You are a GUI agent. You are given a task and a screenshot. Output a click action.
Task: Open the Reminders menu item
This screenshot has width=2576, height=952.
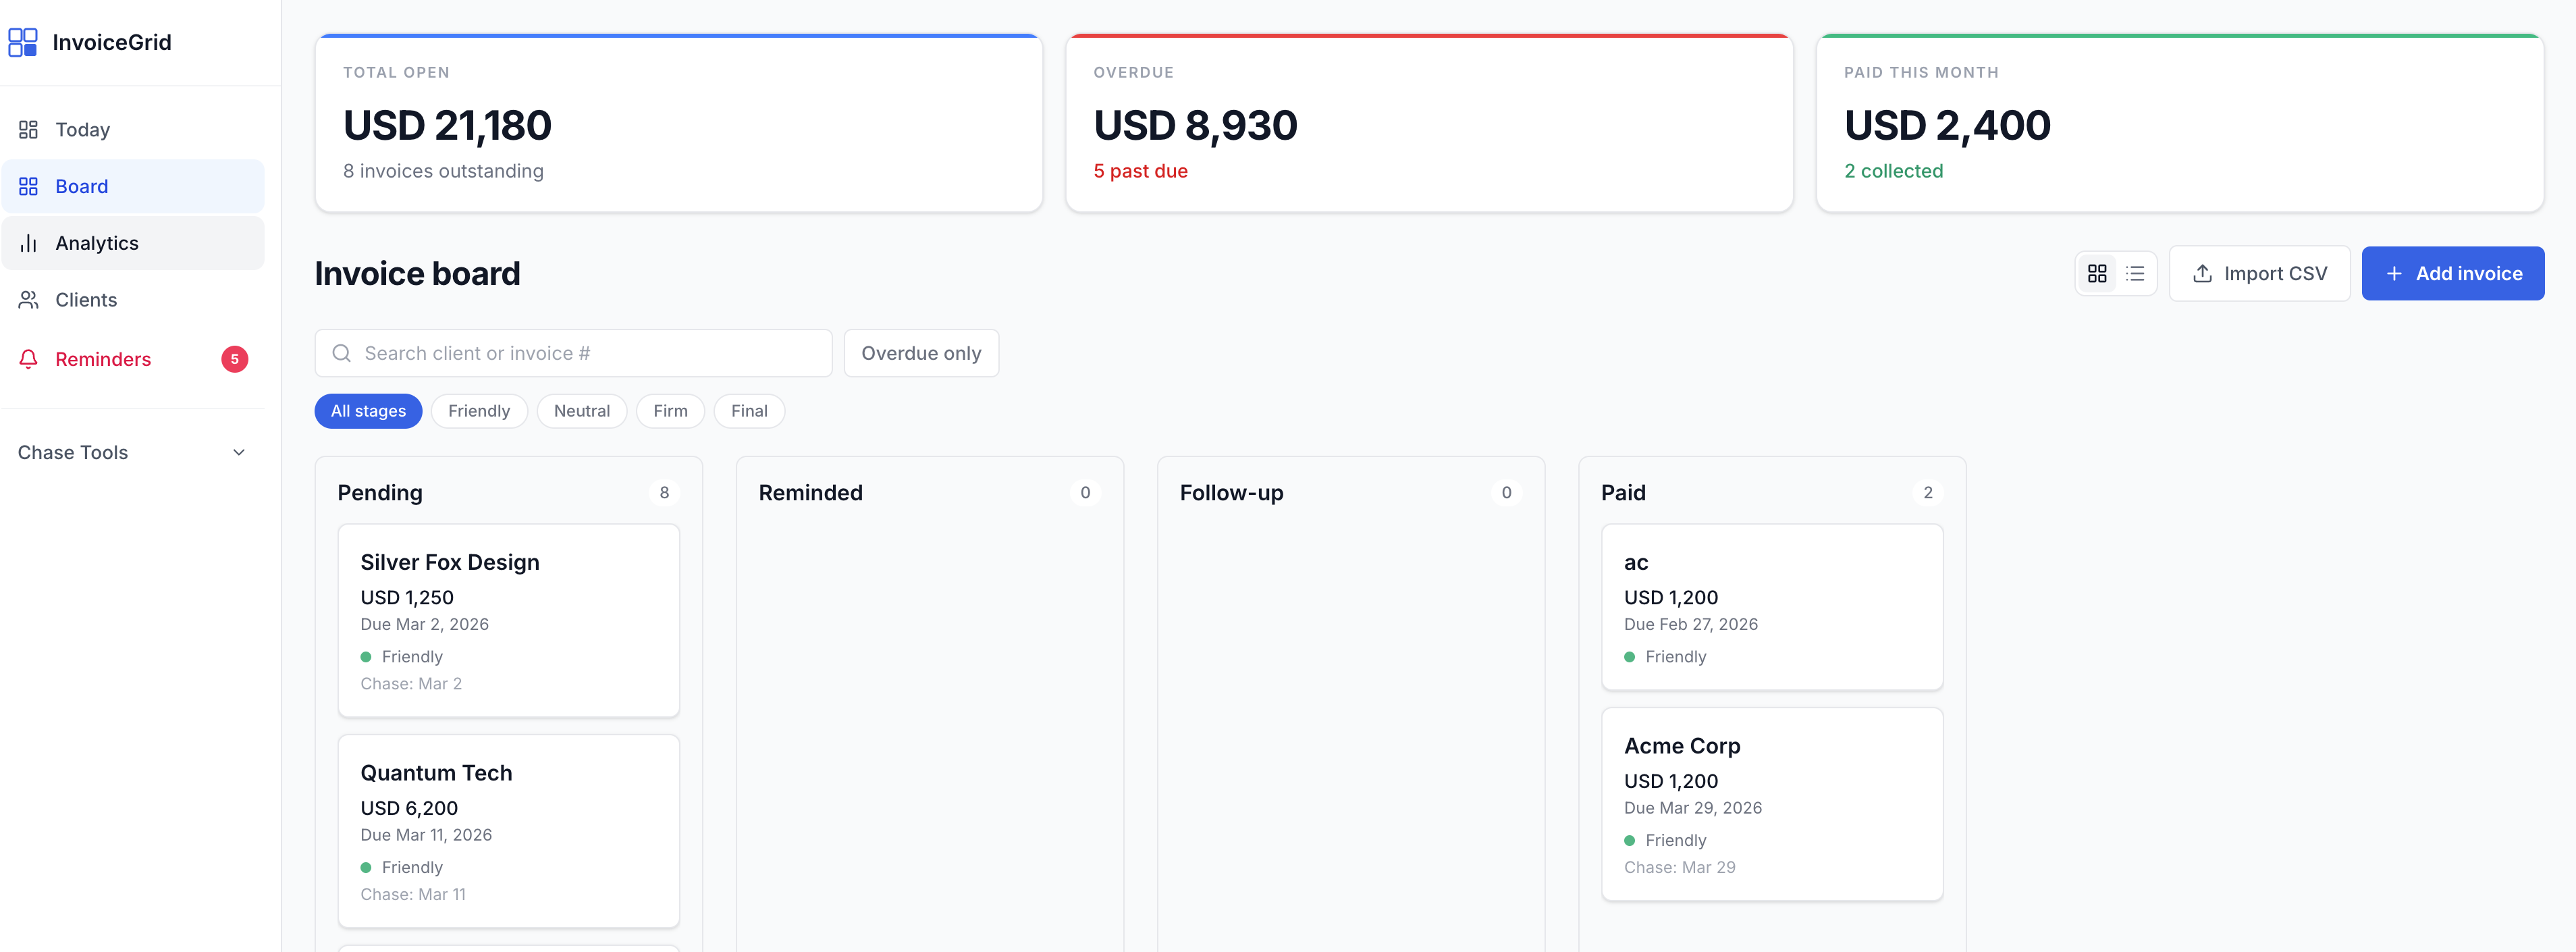pos(103,359)
